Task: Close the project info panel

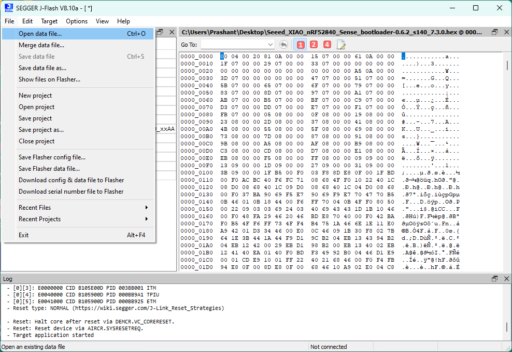Action: pyautogui.click(x=172, y=32)
